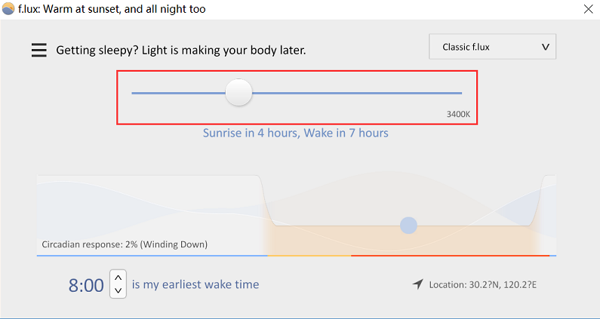Click the red segment of the schedule bar
The height and width of the screenshot is (319, 600).
click(x=450, y=256)
